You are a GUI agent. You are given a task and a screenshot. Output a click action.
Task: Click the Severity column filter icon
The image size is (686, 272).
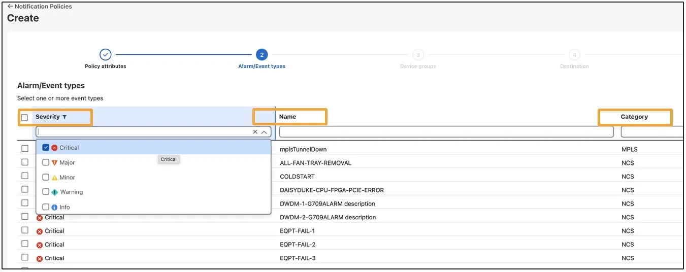[64, 117]
